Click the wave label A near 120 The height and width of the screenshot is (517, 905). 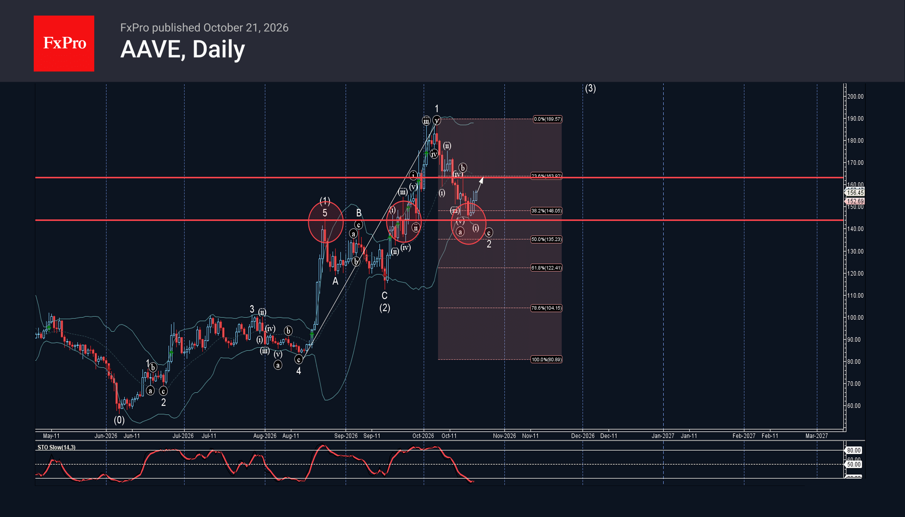click(335, 281)
